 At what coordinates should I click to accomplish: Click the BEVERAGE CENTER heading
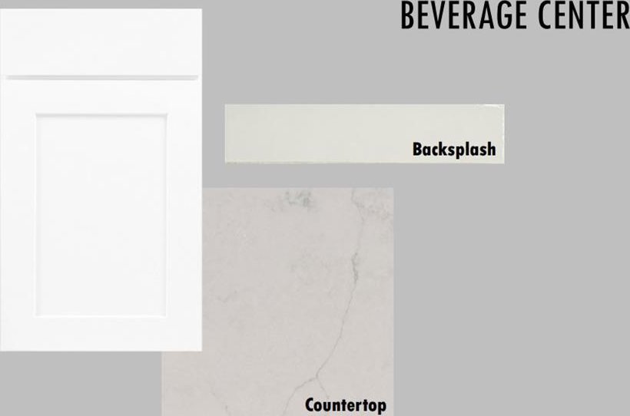pyautogui.click(x=515, y=15)
